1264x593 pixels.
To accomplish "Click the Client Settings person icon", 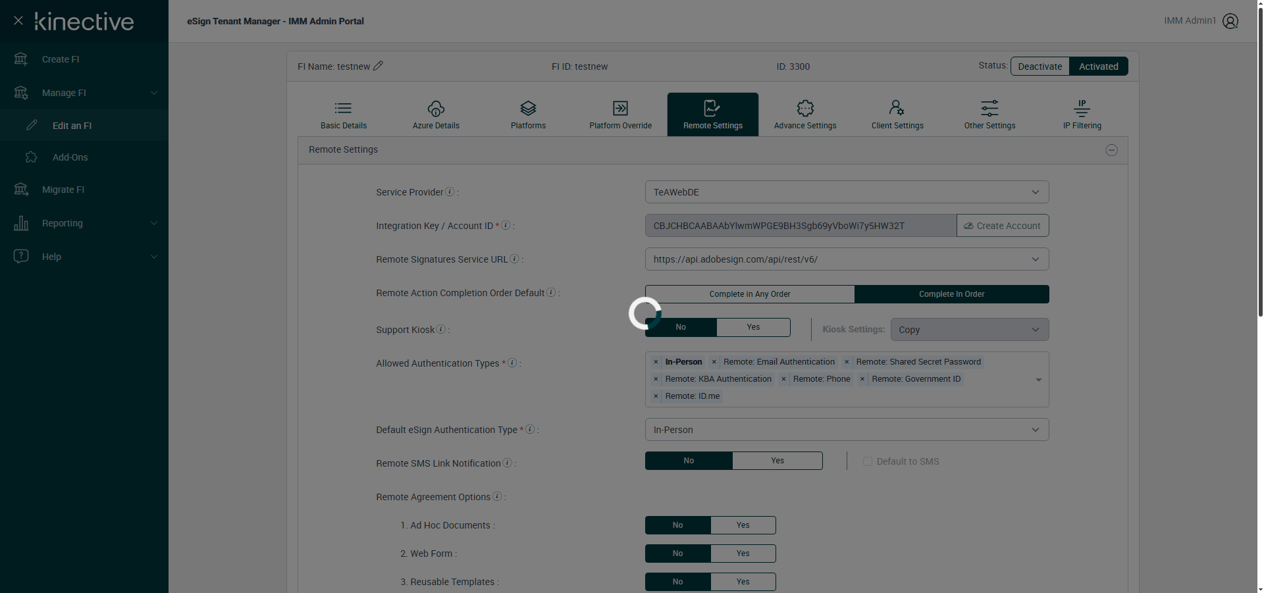I will pyautogui.click(x=897, y=108).
